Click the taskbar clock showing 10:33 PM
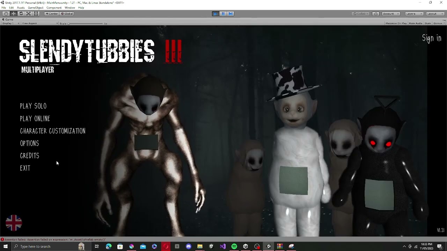The height and width of the screenshot is (251, 447). pos(426,246)
